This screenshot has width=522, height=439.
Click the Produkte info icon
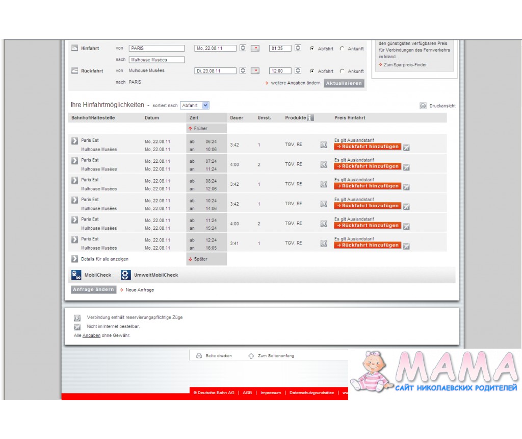click(x=310, y=118)
